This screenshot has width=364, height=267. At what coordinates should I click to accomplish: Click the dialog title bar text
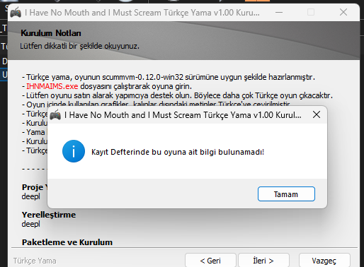point(183,115)
